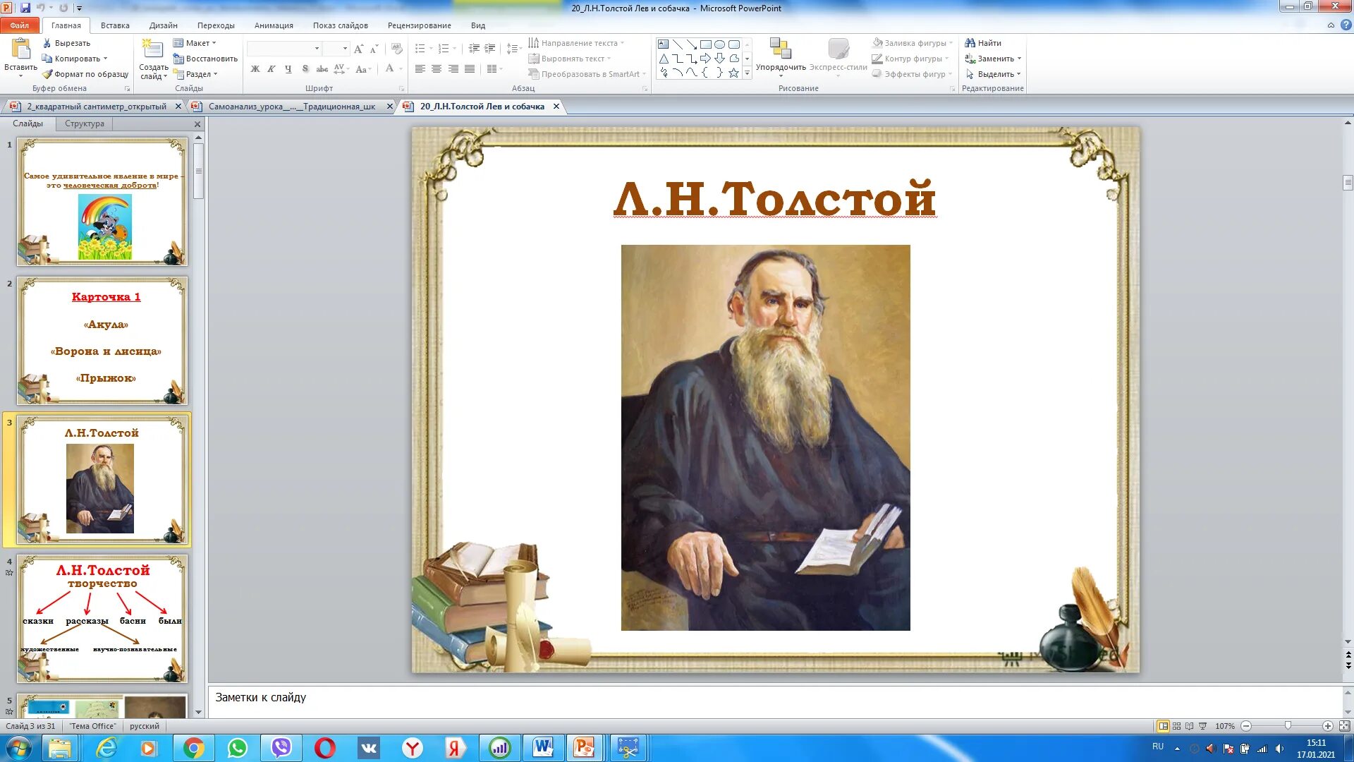Click the zoom out minus button
The width and height of the screenshot is (1354, 762).
pyautogui.click(x=1246, y=726)
